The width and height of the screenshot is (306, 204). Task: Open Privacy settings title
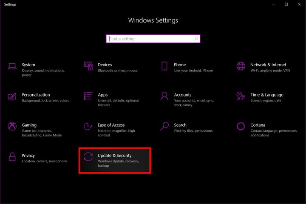coord(28,156)
